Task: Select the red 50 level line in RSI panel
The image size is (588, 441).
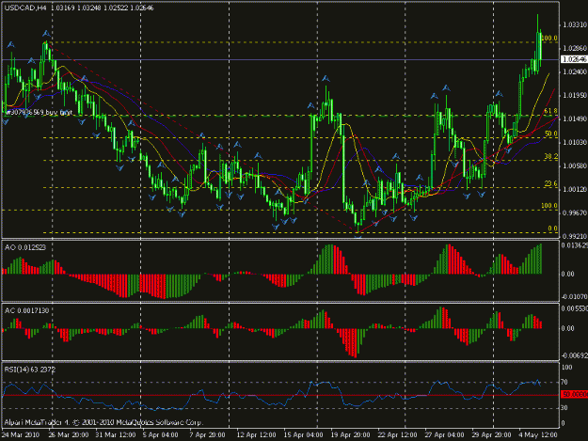Action: coord(280,395)
